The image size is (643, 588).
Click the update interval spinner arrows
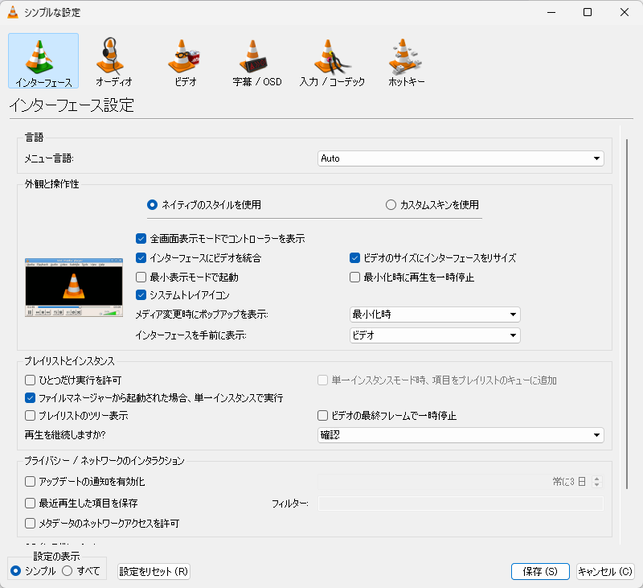[x=597, y=481]
